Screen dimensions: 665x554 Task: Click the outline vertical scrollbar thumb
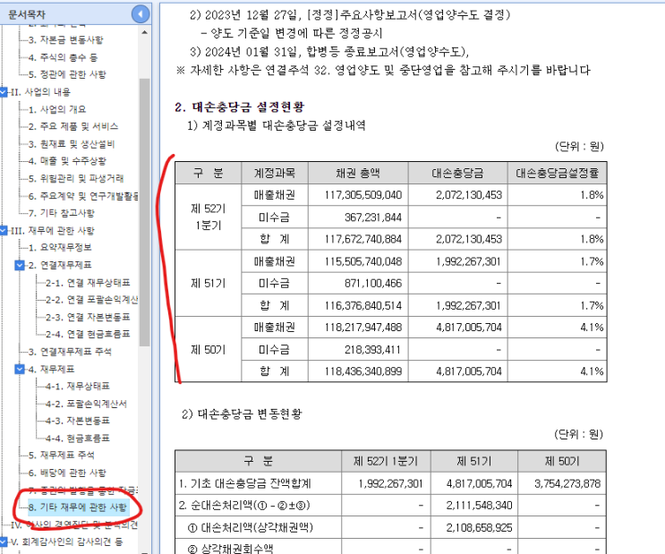click(x=145, y=212)
